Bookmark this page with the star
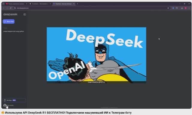Image resolution: width=192 pixels, height=115 pixels. coord(168,8)
